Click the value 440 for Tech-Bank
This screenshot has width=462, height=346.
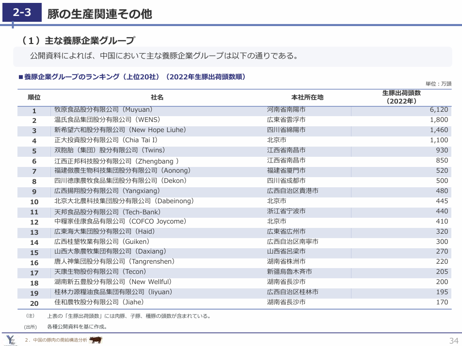442,211
